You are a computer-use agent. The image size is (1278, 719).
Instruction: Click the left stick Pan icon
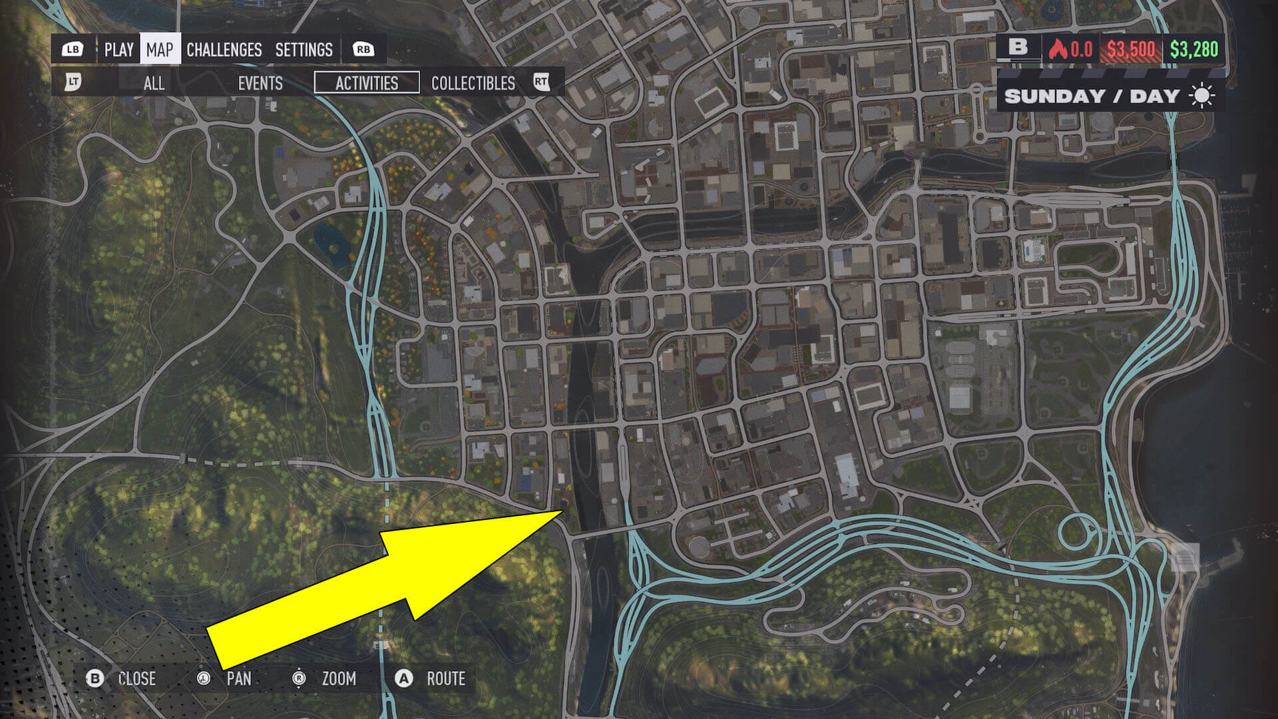[x=204, y=678]
